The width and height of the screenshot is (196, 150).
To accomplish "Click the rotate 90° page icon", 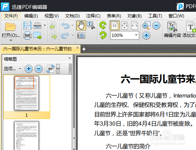I will 51,68.
